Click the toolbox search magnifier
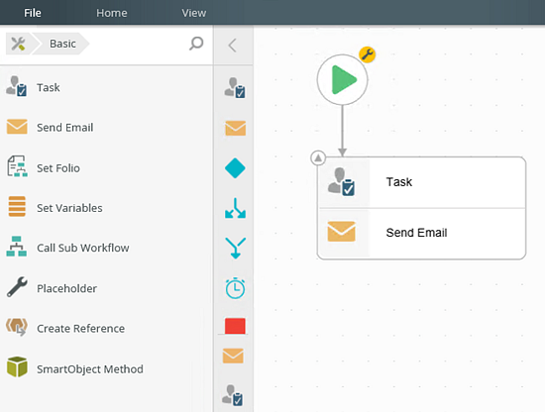 click(196, 44)
